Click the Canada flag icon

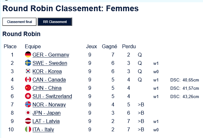(28, 80)
